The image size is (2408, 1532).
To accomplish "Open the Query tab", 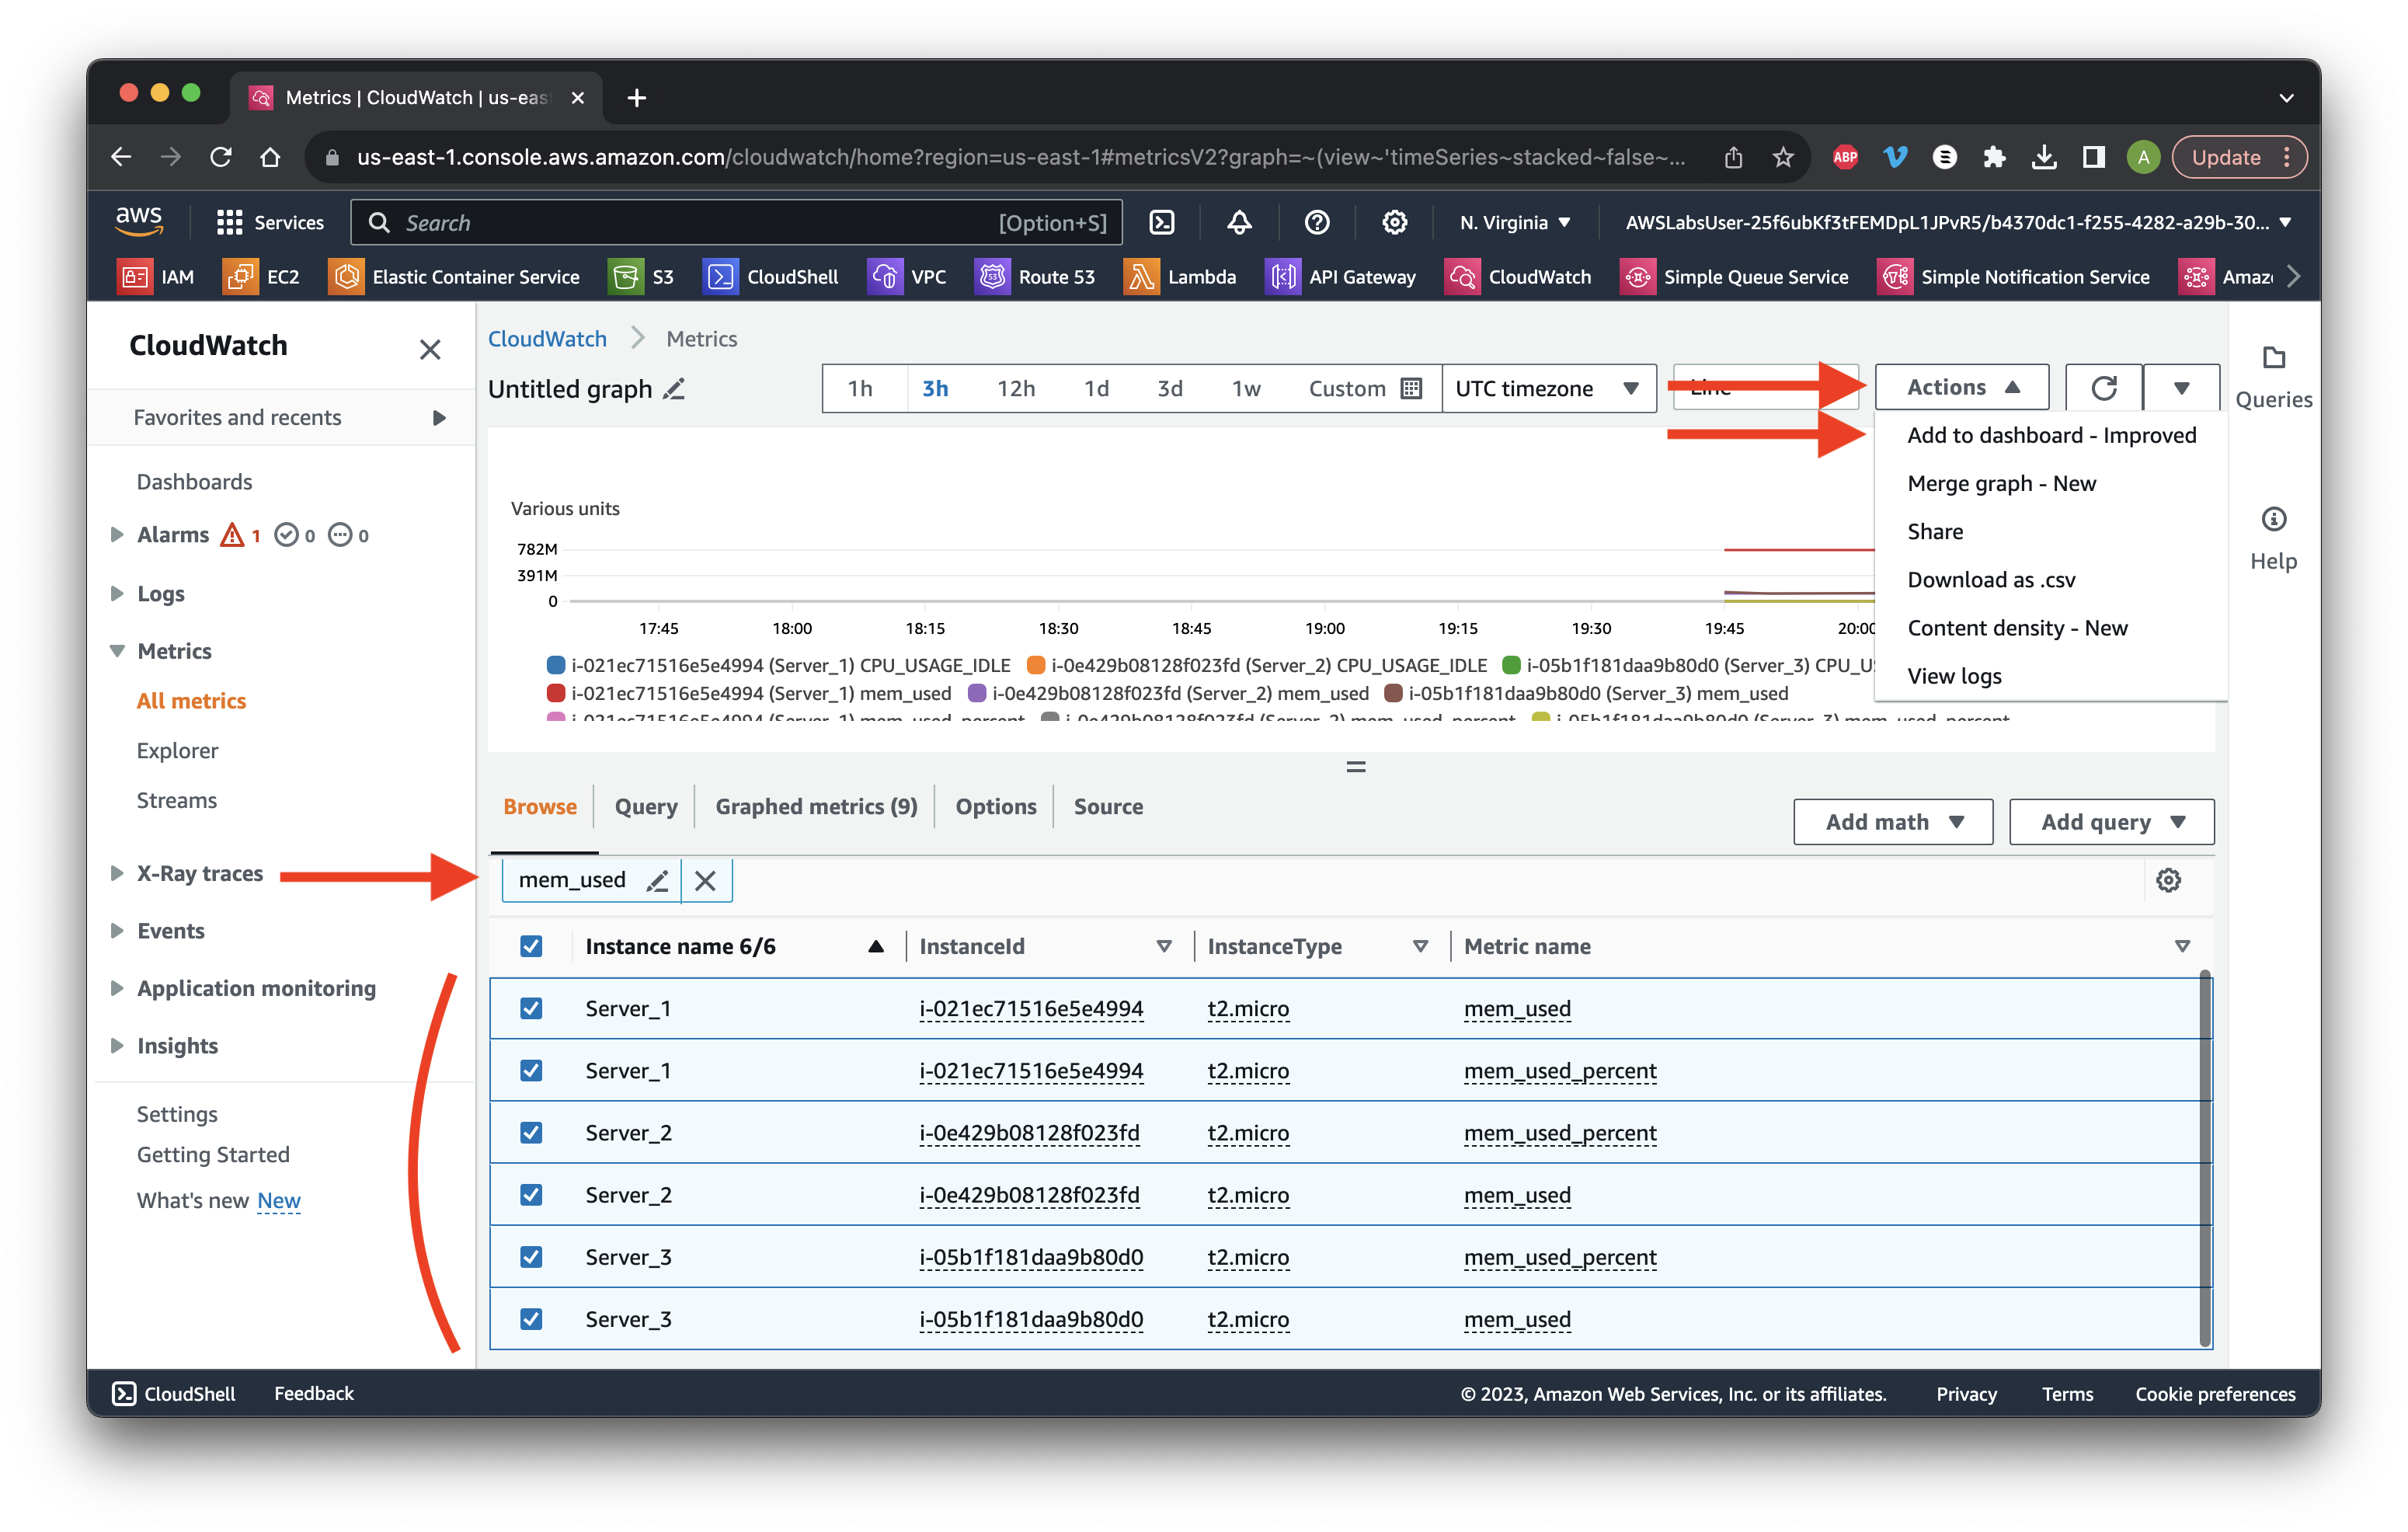I will 645,806.
